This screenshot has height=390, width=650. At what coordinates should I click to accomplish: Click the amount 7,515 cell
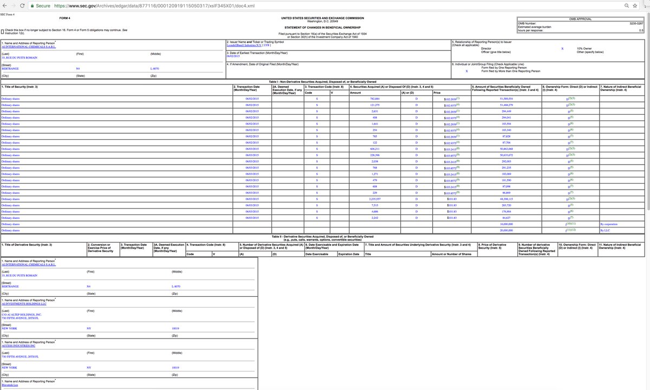tap(374, 205)
